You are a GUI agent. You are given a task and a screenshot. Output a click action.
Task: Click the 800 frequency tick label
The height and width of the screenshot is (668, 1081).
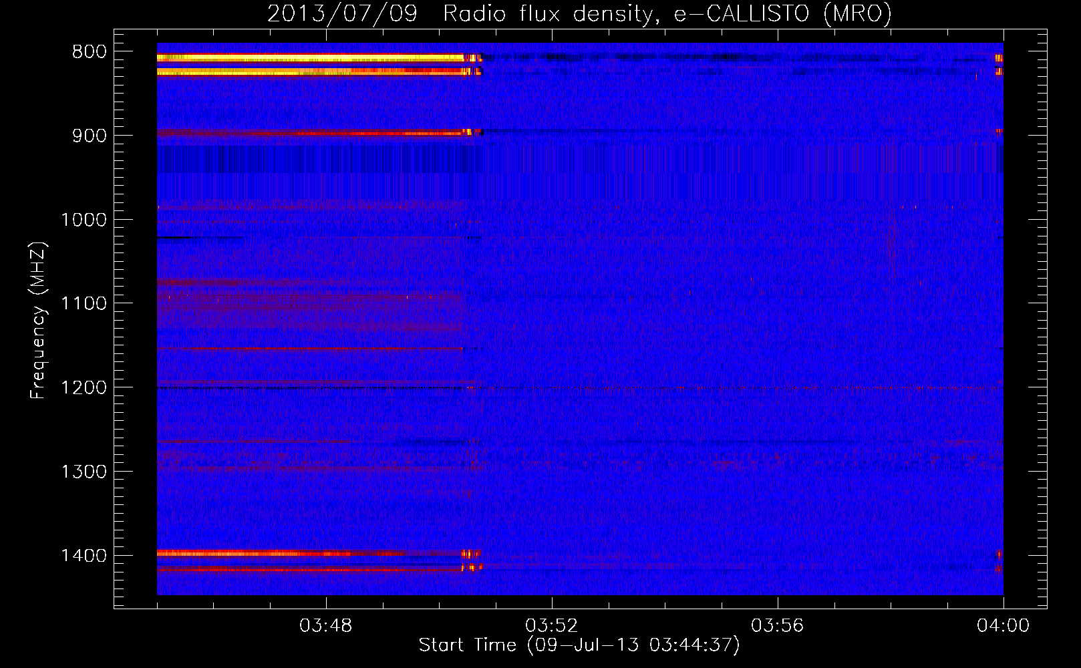89,52
